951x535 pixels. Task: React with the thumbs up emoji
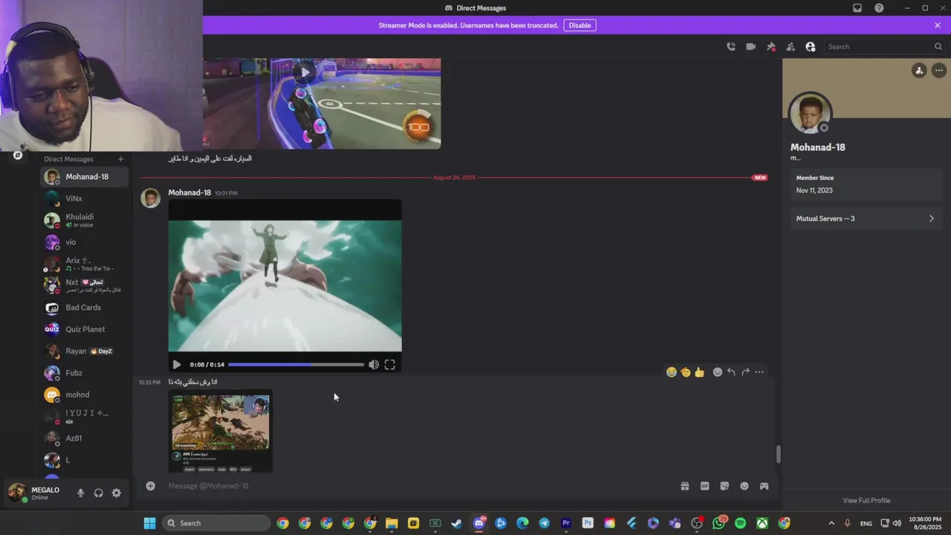(699, 372)
